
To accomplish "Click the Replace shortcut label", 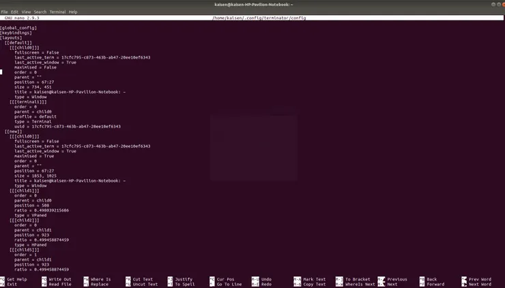I will [100, 284].
